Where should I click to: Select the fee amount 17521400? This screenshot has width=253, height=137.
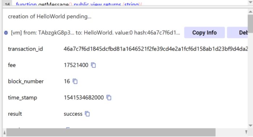[x=76, y=65]
